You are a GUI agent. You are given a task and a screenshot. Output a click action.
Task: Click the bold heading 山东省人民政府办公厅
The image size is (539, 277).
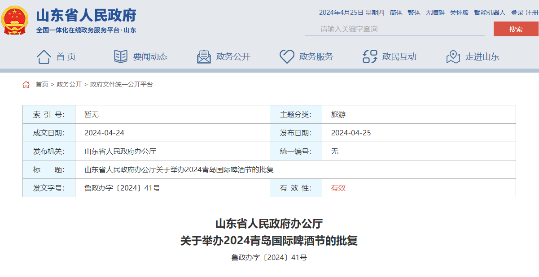269,223
